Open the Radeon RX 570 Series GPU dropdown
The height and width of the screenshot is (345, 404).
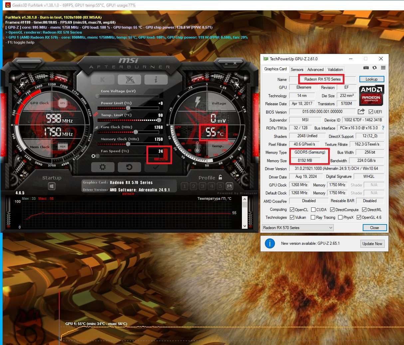point(298,227)
